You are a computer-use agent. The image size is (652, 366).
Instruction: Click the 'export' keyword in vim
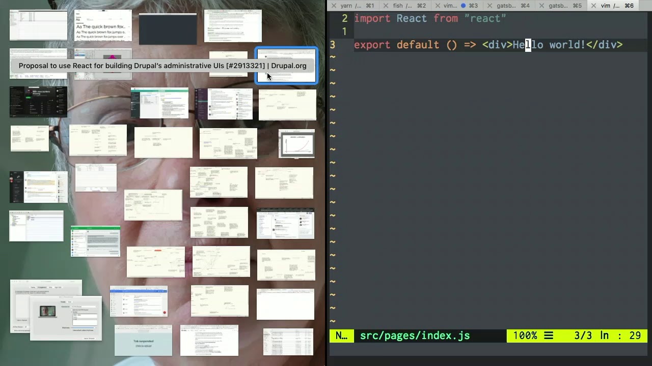(372, 45)
